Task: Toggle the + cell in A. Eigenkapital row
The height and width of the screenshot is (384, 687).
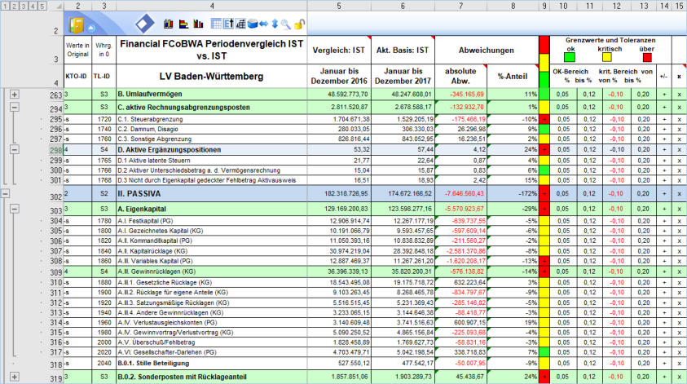Action: click(x=663, y=210)
